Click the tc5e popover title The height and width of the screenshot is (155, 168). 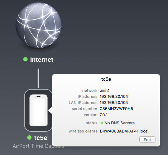click(106, 79)
